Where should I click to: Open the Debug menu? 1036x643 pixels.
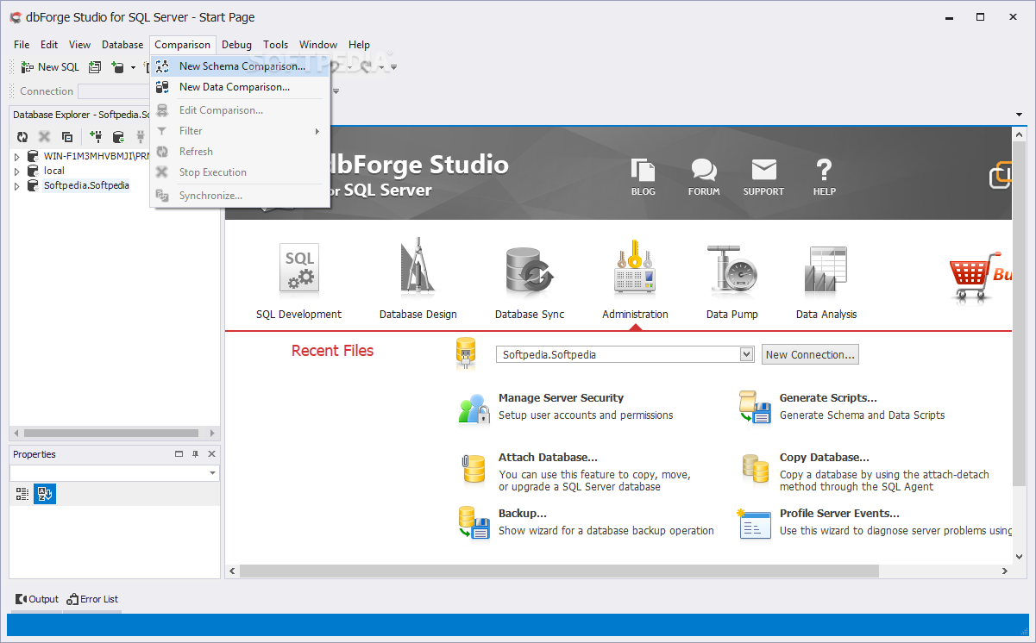coord(236,45)
